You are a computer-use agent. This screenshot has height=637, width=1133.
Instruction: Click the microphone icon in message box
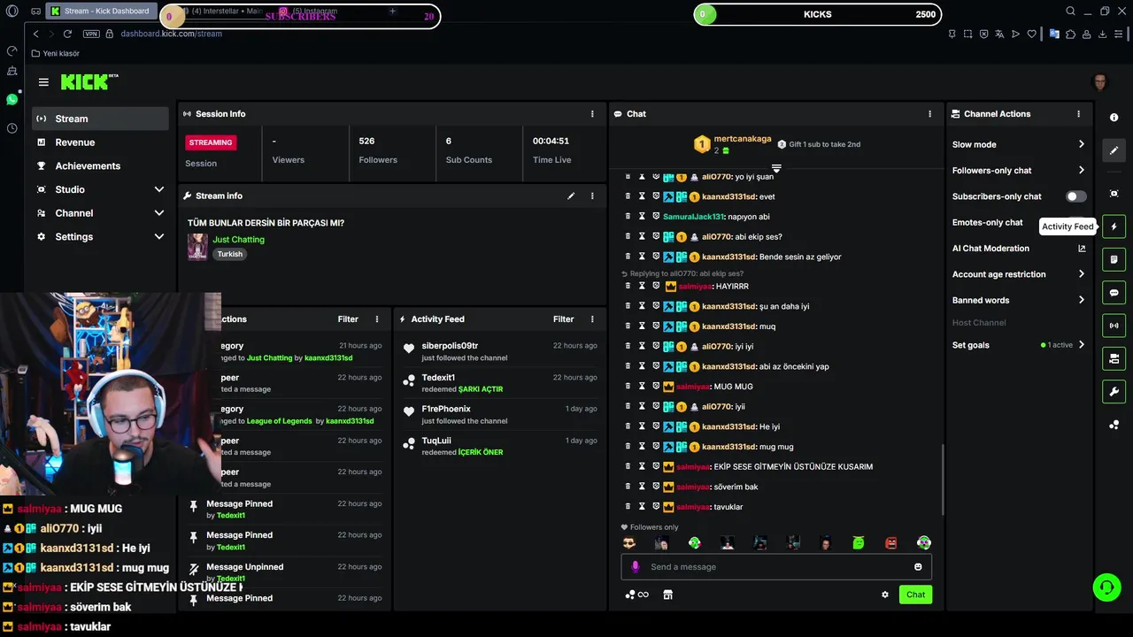pos(635,567)
